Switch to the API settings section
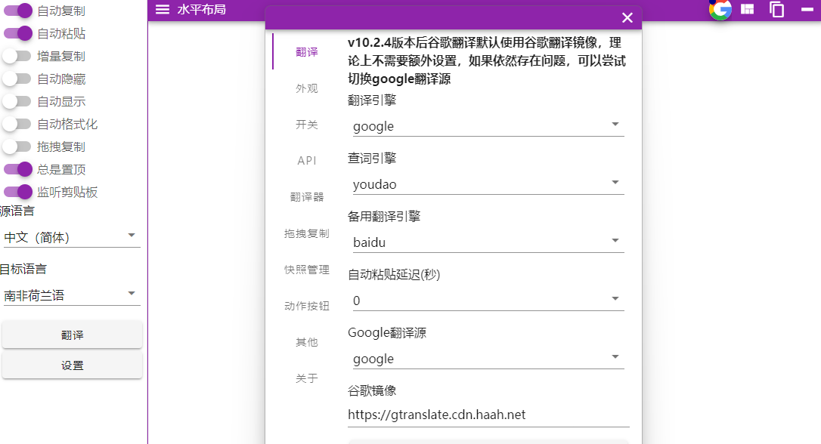The image size is (821, 444). [306, 160]
